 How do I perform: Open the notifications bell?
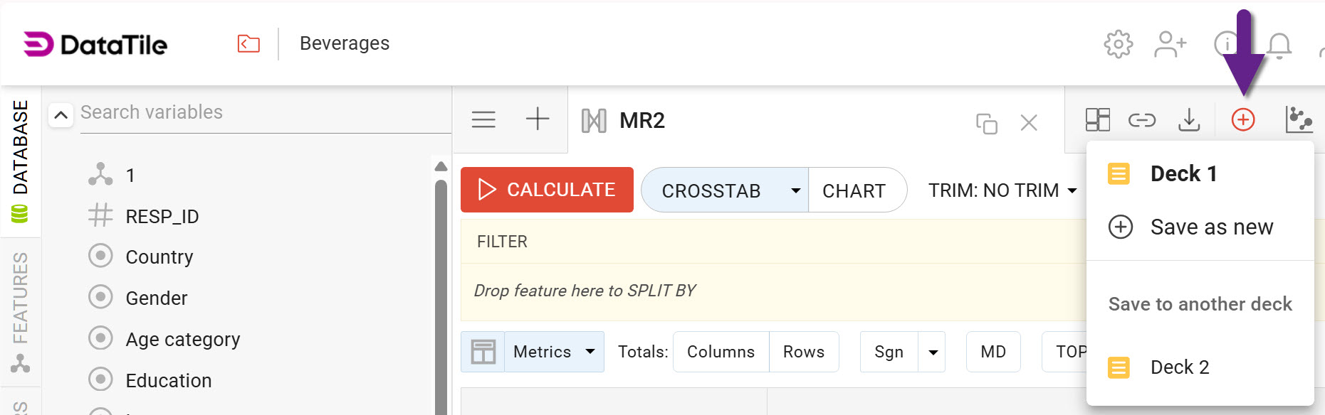tap(1279, 45)
